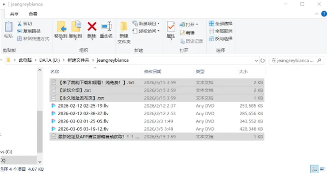327x173 pixels.
Task: Click the 253,585 KB size cell
Action: pyautogui.click(x=251, y=106)
